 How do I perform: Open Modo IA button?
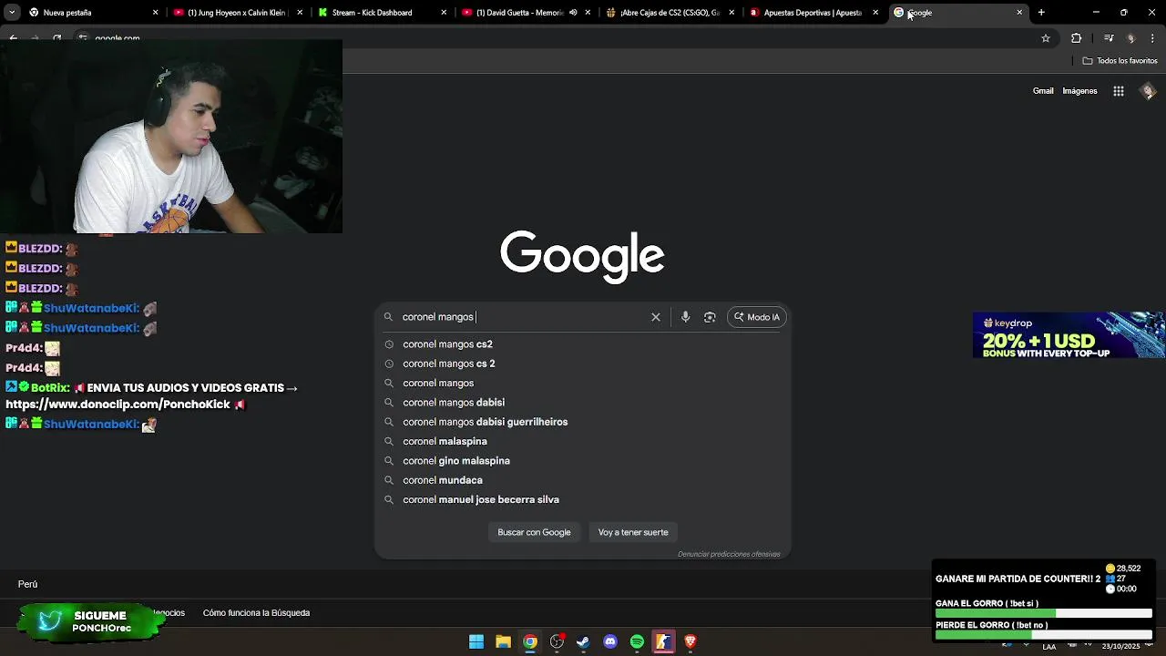(757, 317)
